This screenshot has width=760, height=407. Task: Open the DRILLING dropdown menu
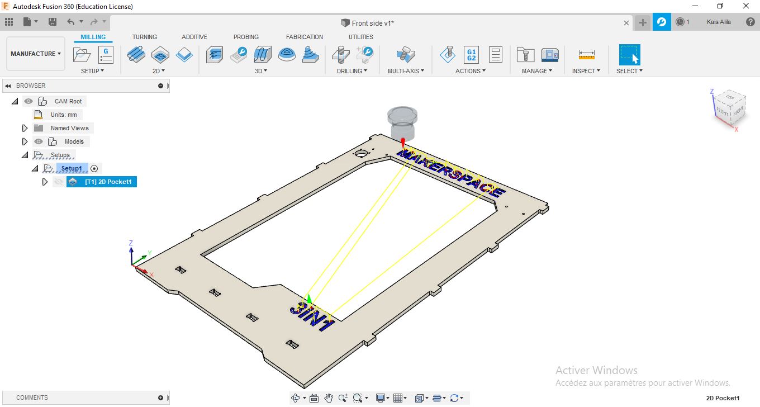coord(352,71)
